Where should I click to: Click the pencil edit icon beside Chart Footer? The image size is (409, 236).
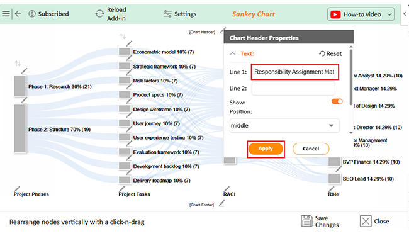221,203
